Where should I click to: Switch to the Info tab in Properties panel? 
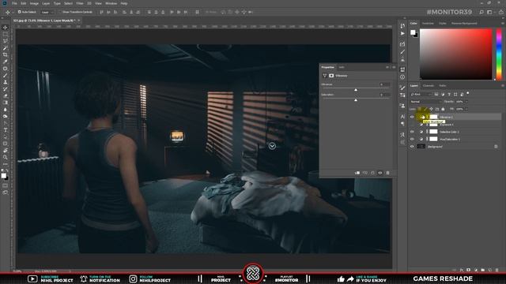[342, 67]
